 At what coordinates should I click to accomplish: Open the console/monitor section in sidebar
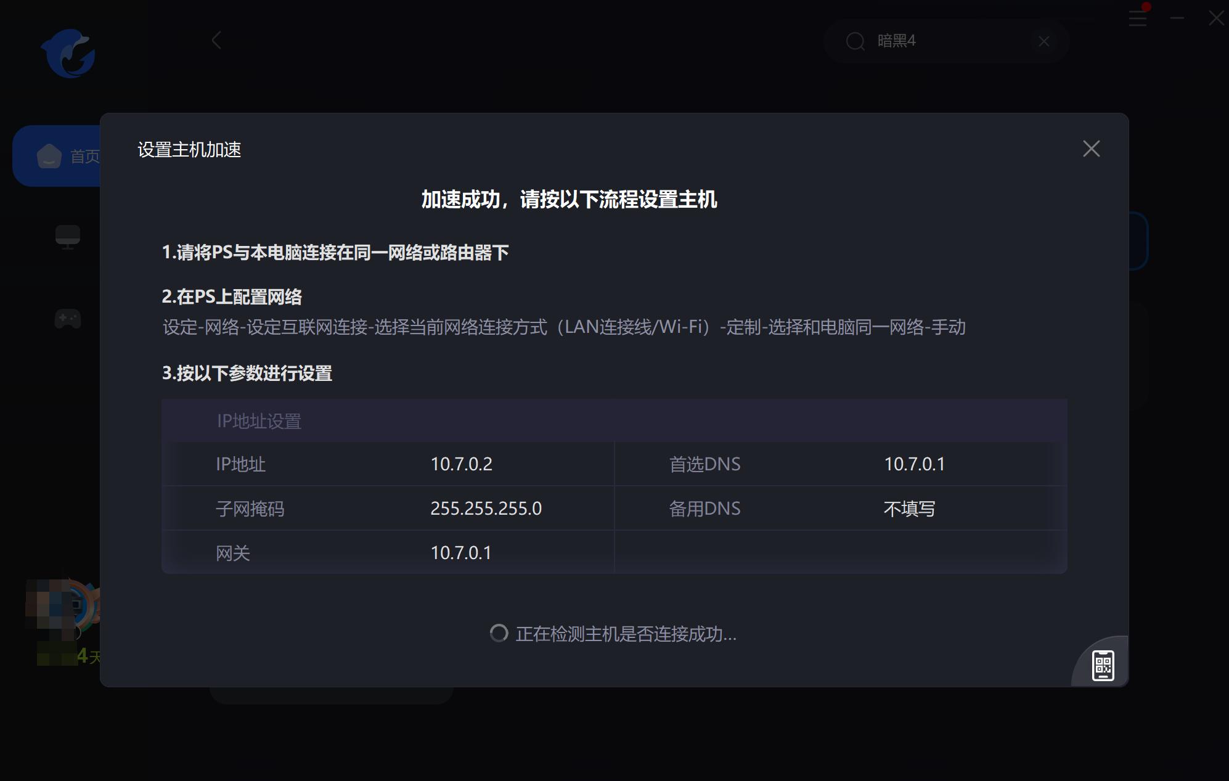tap(68, 236)
